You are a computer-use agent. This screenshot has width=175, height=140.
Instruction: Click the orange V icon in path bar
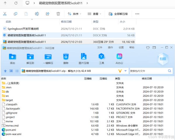click(x=120, y=71)
